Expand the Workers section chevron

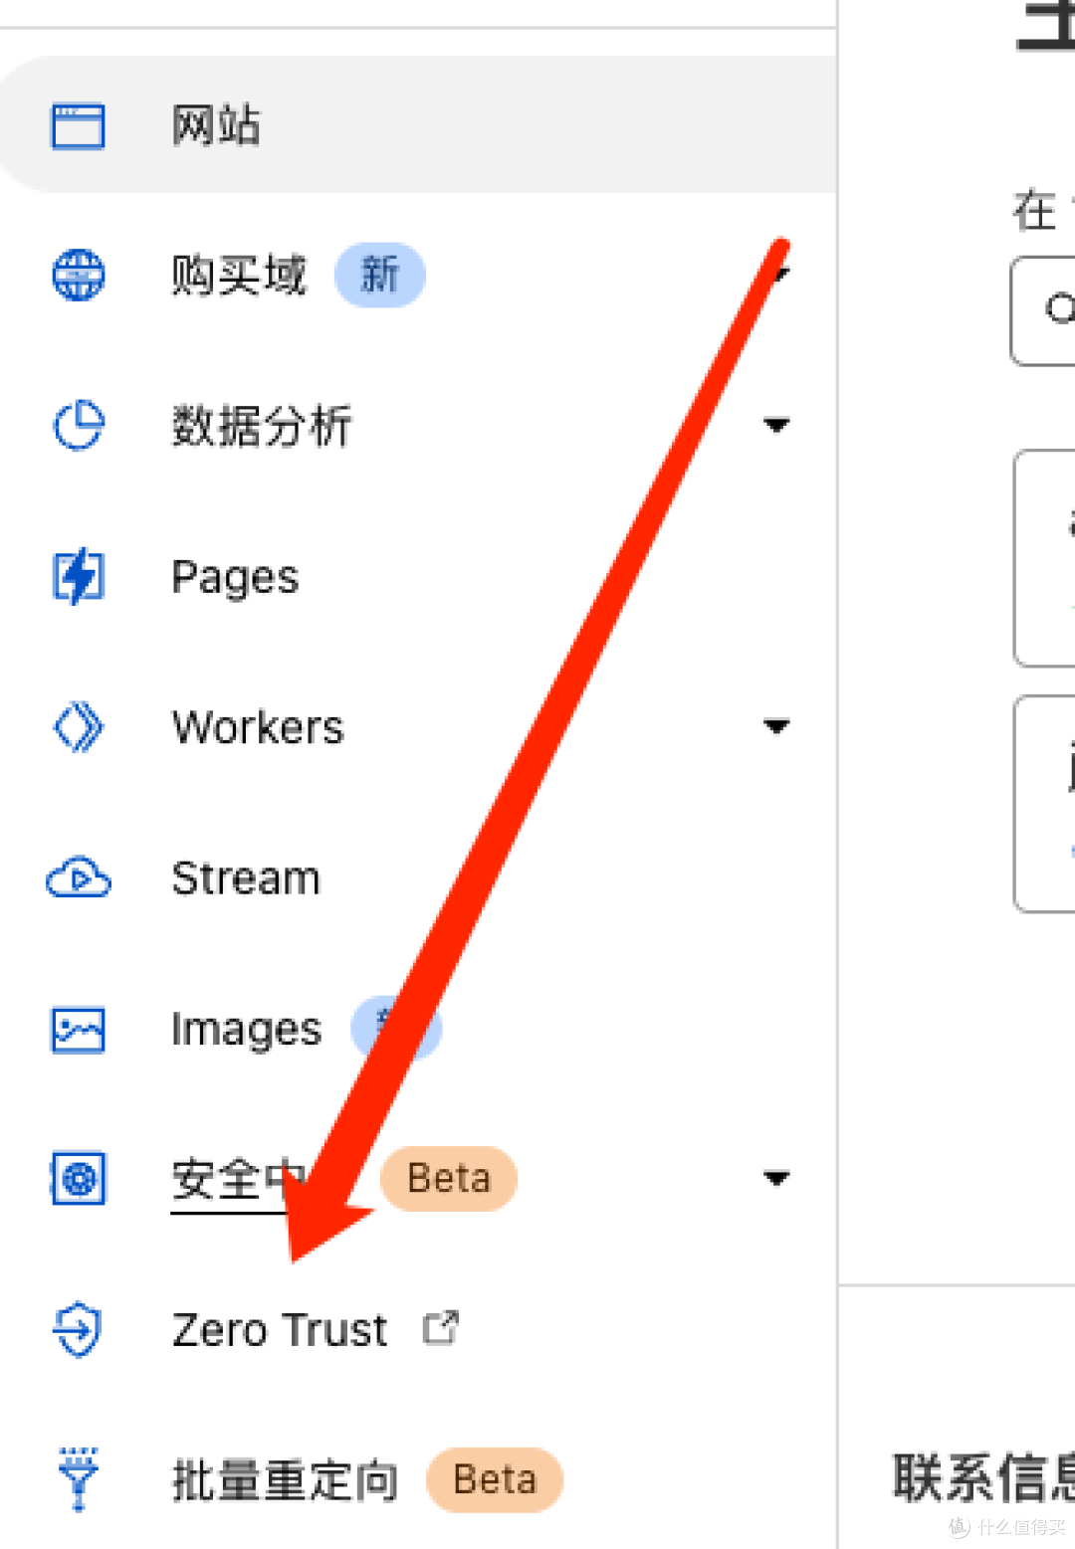click(778, 727)
